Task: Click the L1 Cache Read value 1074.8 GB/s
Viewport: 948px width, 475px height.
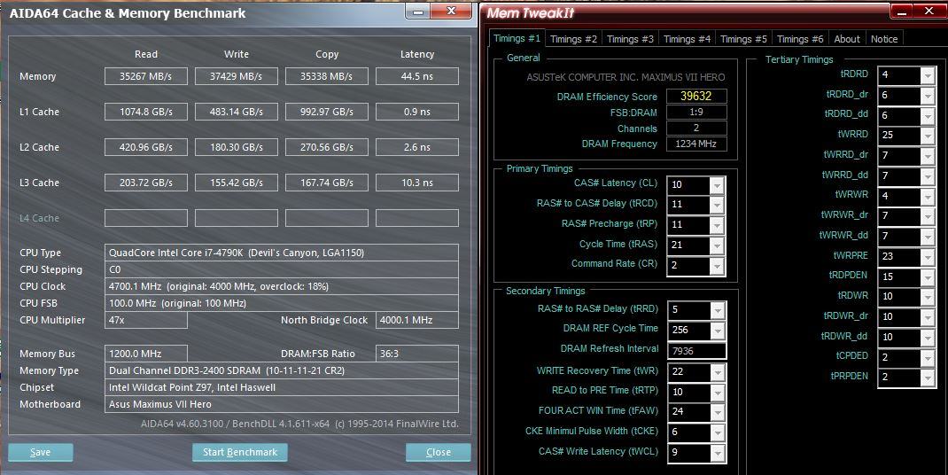Action: tap(145, 112)
